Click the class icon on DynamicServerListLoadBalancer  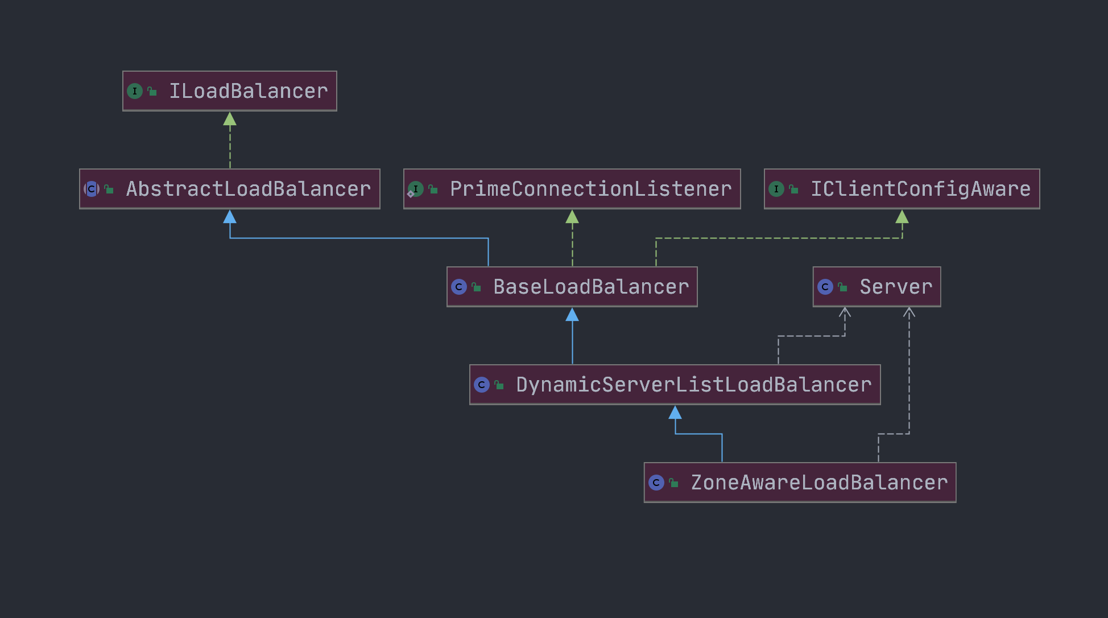(482, 385)
